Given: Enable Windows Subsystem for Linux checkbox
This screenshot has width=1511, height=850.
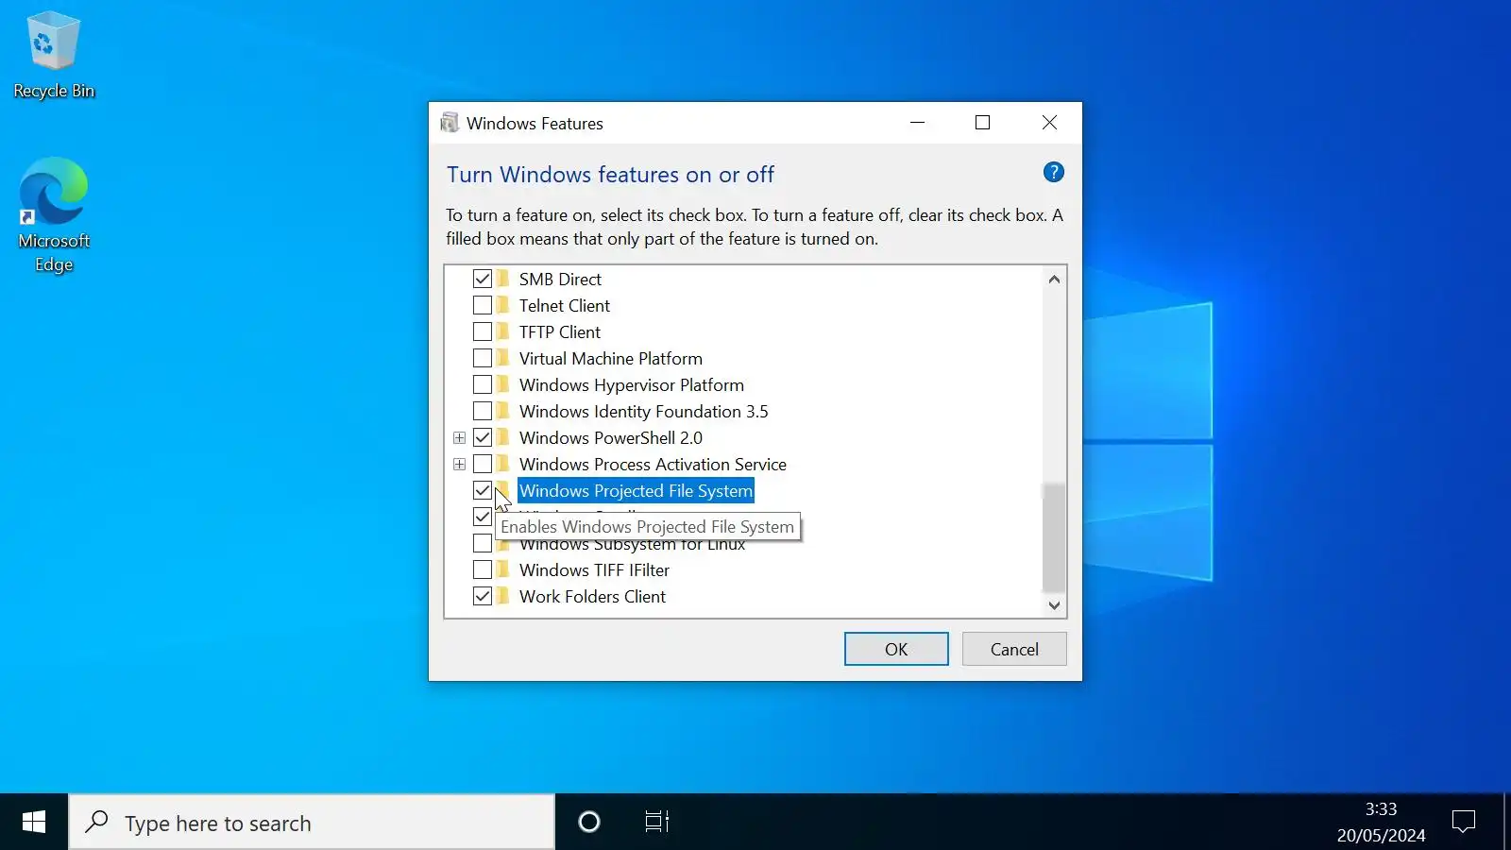Looking at the screenshot, I should coord(483,543).
